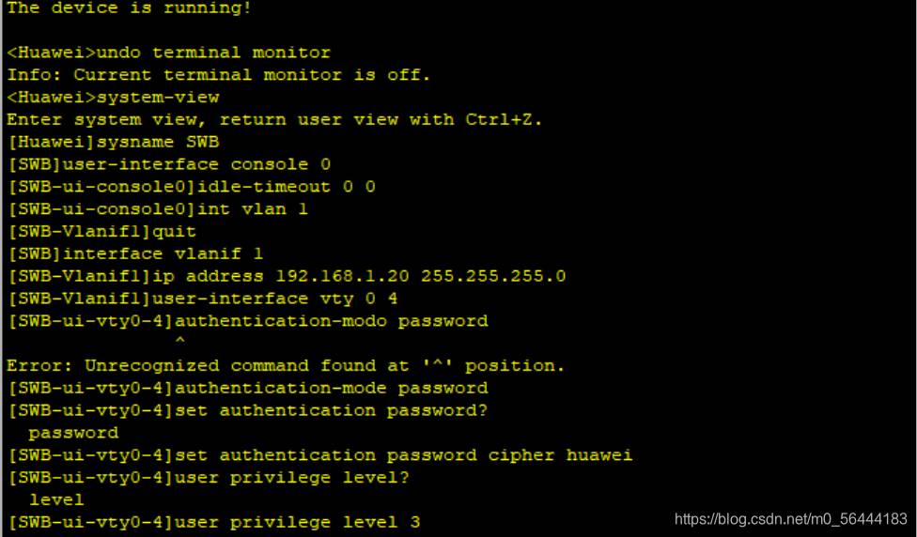Click the 'user-interface console 0' line
Screen dimensions: 917x537
169,164
